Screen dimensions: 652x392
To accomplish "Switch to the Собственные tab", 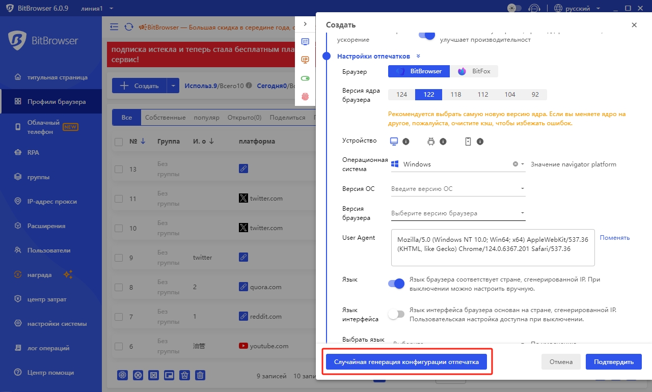I will [165, 118].
